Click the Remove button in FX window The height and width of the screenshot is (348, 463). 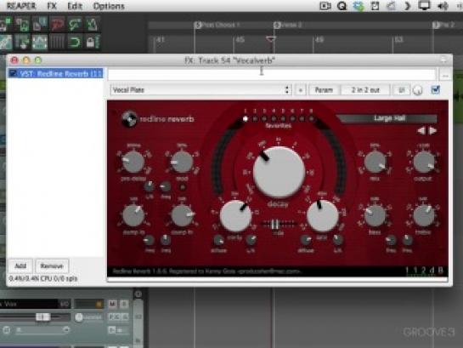coord(52,265)
